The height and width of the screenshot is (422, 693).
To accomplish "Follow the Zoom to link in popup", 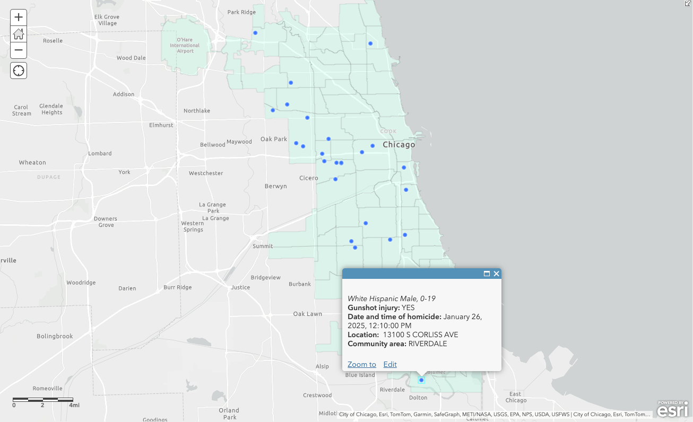I will [x=362, y=364].
